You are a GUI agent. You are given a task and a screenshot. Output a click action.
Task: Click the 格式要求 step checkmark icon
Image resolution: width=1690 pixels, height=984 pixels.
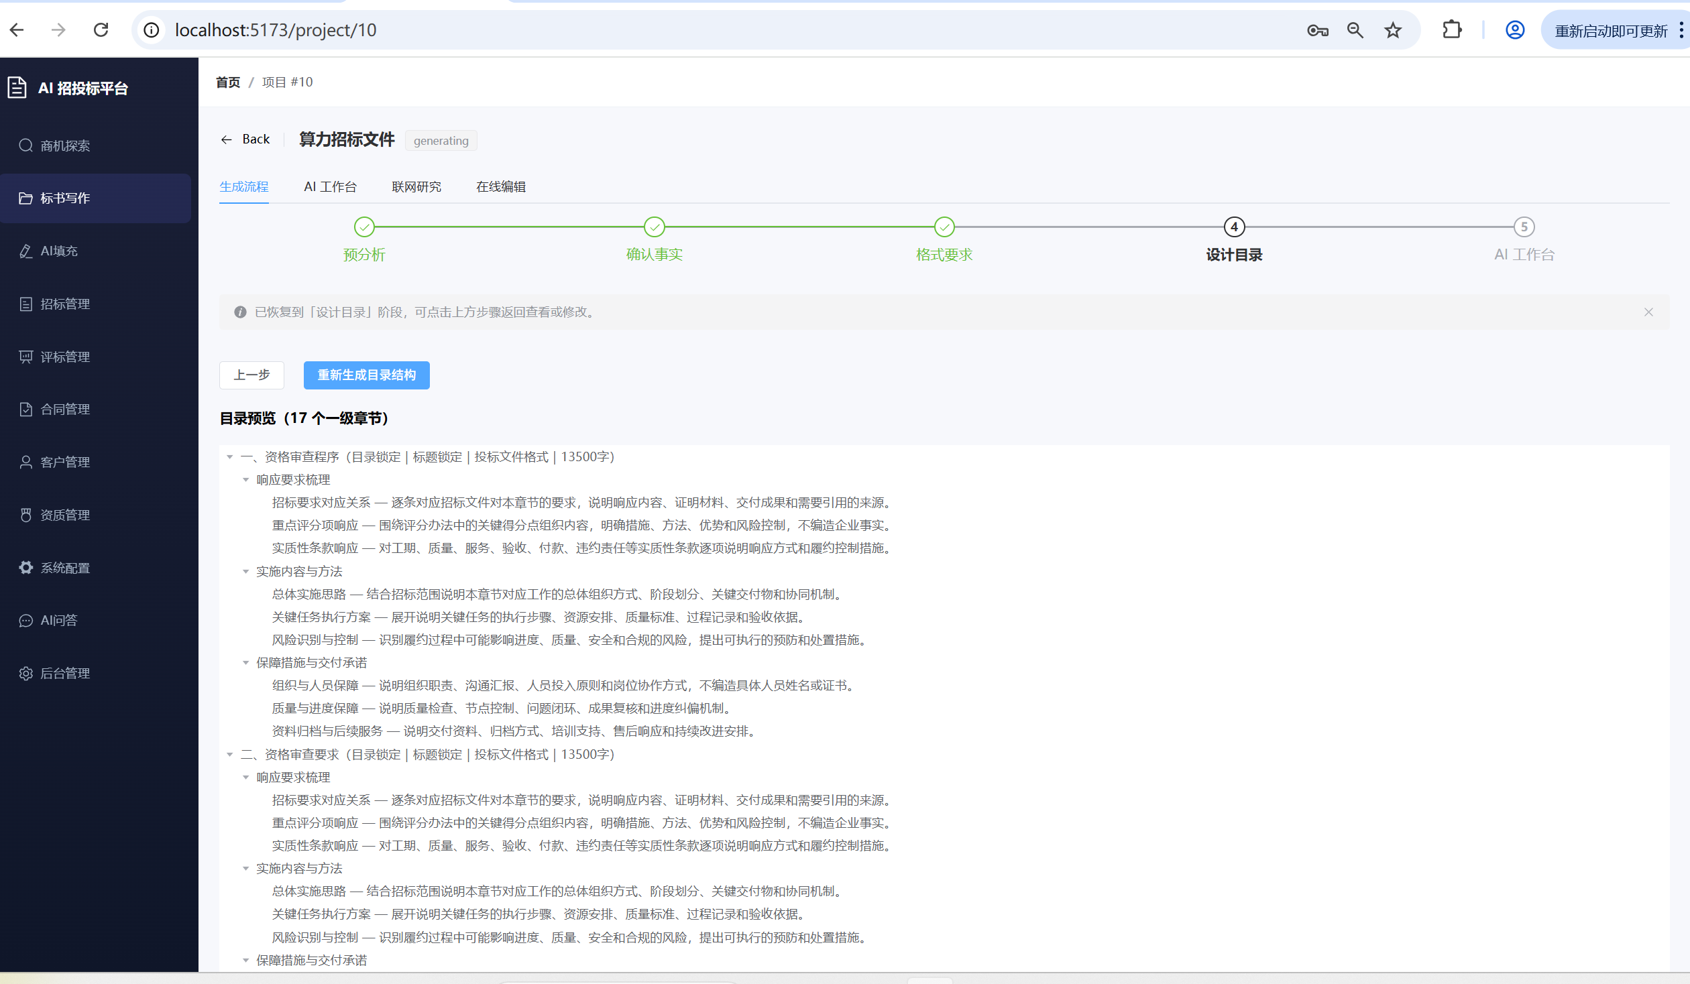pyautogui.click(x=944, y=227)
